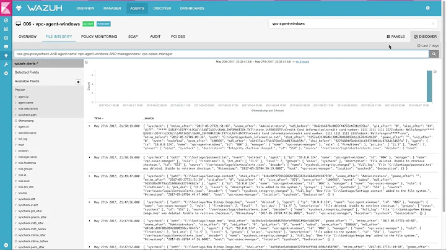
Task: Expand the password.txt deleted event row
Action: (90, 157)
